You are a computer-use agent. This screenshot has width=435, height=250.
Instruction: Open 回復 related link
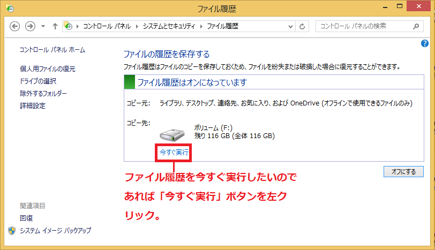click(x=26, y=218)
